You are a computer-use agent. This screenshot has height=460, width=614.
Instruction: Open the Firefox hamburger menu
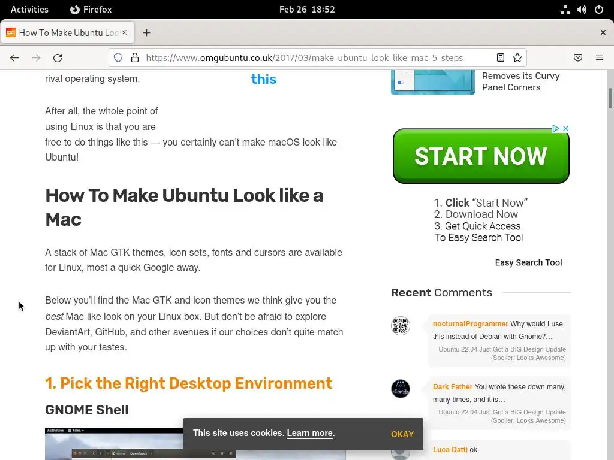tap(600, 57)
